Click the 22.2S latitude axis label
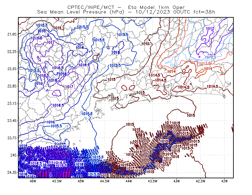Image resolution: width=252 pixels, height=195 pixels. click(12, 51)
